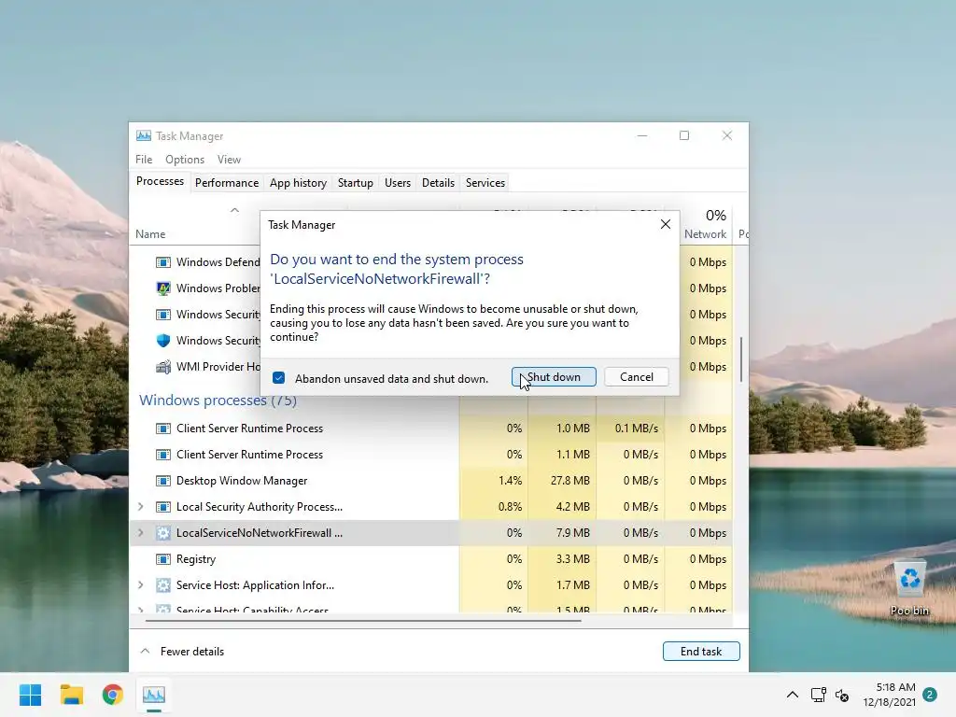
Task: Click the Windows Defender process icon
Action: tap(162, 262)
